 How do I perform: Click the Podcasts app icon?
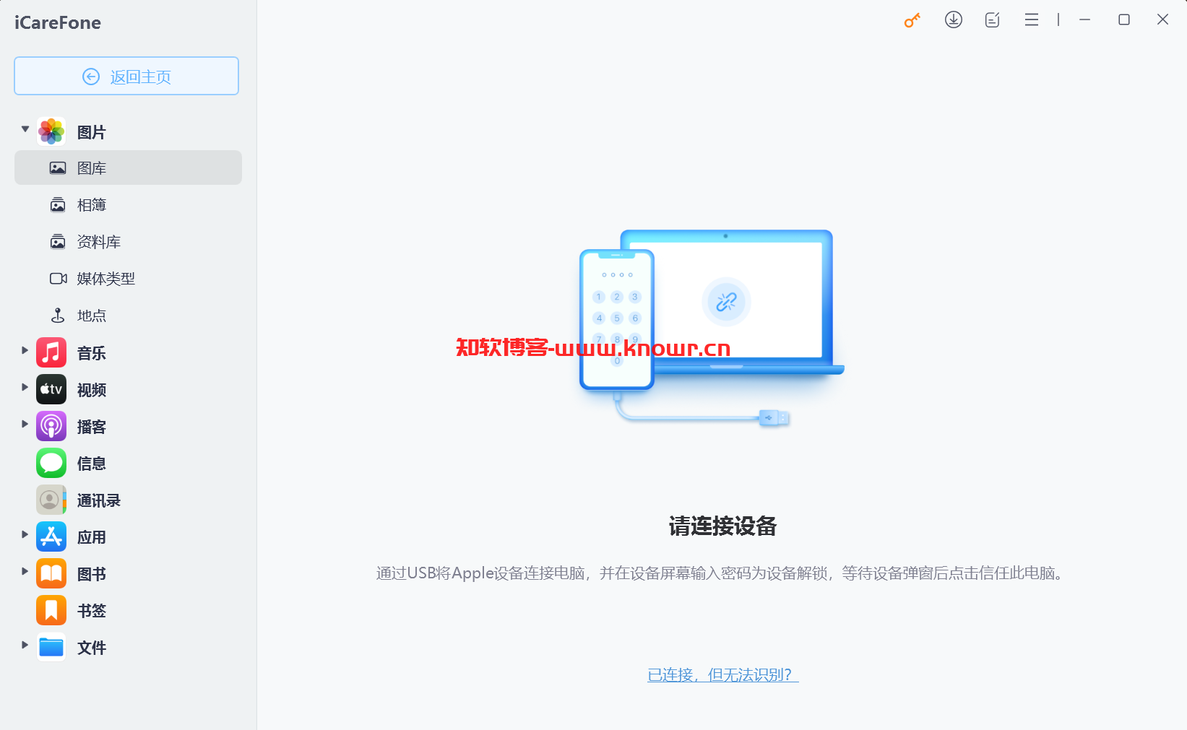[x=51, y=426]
